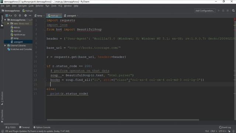
Task: Open the View menu
Action: tap(14, 6)
